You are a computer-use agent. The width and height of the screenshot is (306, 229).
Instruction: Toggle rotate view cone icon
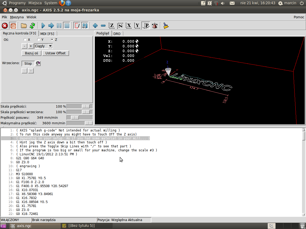click(155, 26)
